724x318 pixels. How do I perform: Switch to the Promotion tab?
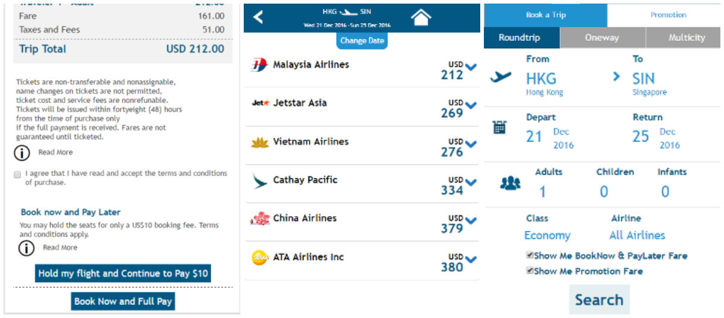[x=668, y=15]
